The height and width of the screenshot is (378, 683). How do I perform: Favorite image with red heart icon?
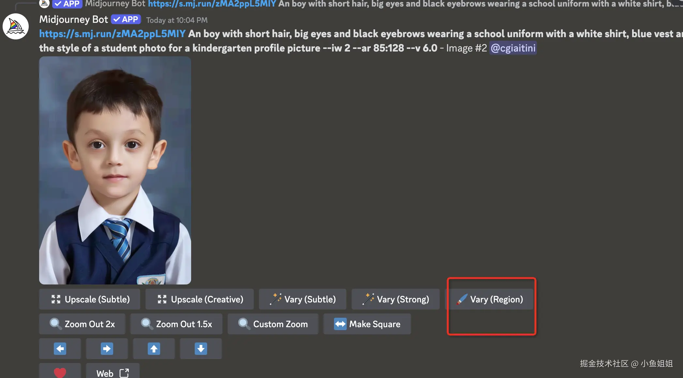[x=60, y=372]
